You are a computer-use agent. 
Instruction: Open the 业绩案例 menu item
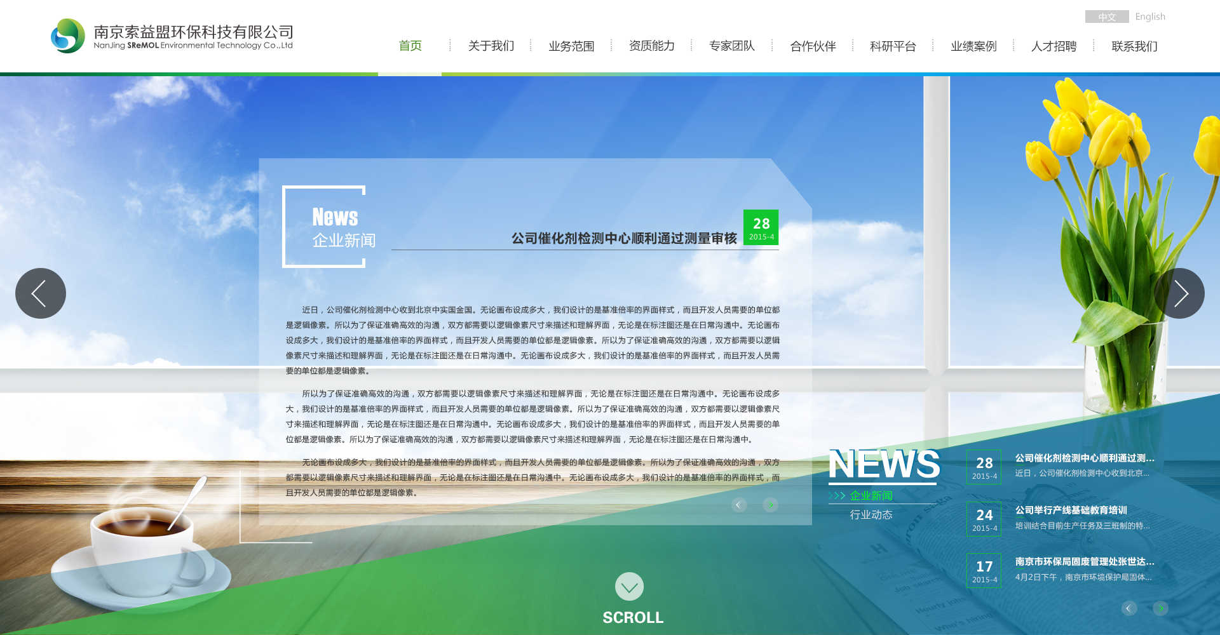(973, 46)
